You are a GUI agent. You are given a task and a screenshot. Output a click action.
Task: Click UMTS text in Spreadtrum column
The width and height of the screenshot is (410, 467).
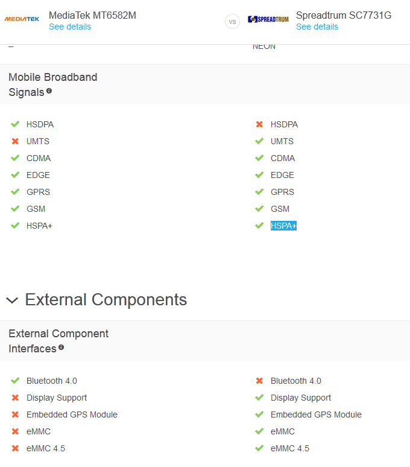[282, 141]
